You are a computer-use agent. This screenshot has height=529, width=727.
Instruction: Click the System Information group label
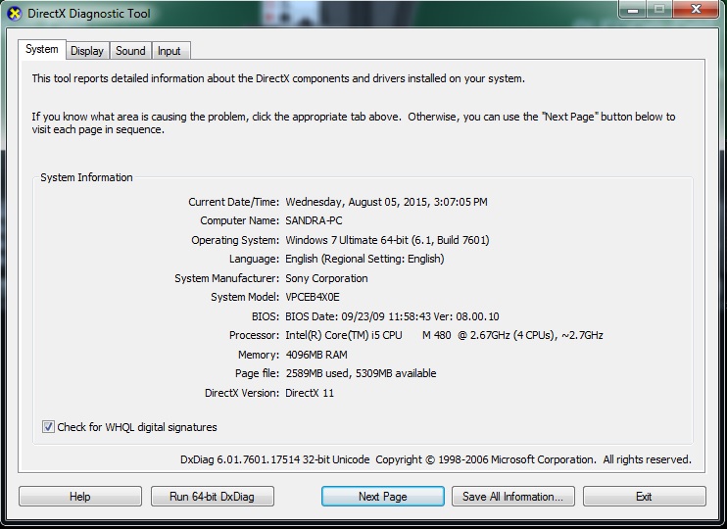[86, 177]
